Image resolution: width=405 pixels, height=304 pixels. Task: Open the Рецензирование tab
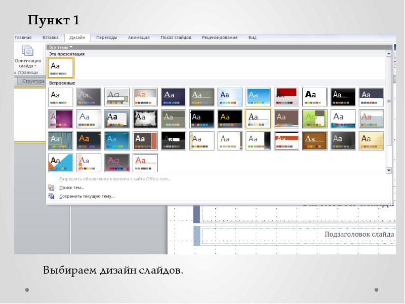click(219, 37)
